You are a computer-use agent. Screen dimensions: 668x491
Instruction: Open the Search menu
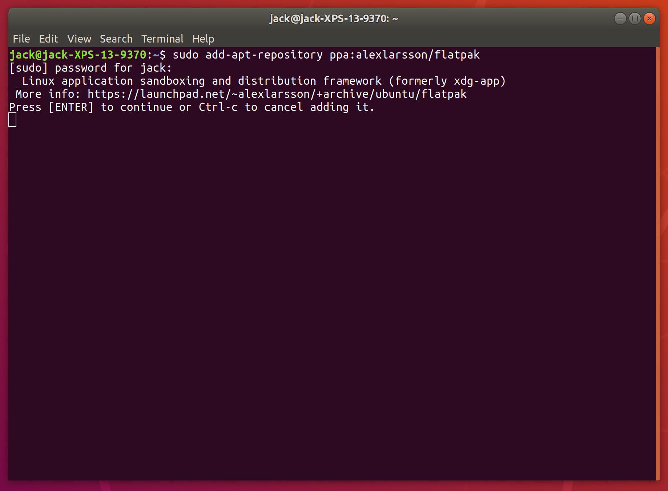(116, 39)
